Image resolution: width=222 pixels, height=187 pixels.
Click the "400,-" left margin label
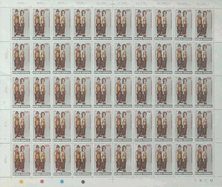[6, 160]
